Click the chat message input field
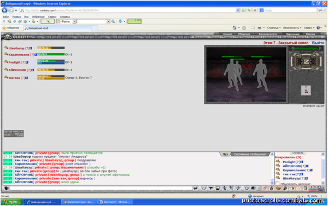The image size is (328, 206). coord(101,188)
